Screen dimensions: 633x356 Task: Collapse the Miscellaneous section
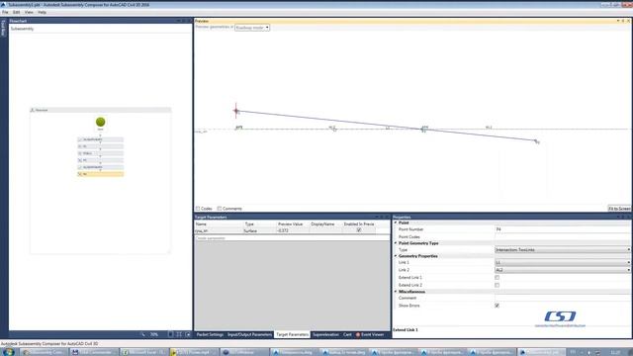[396, 292]
